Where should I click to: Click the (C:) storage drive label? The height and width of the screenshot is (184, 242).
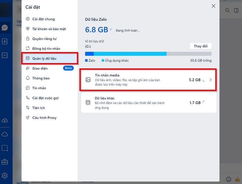[88, 46]
